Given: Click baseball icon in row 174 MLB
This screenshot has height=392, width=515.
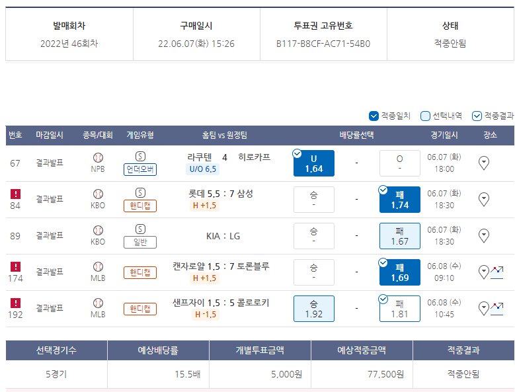Looking at the screenshot, I should click(x=98, y=266).
